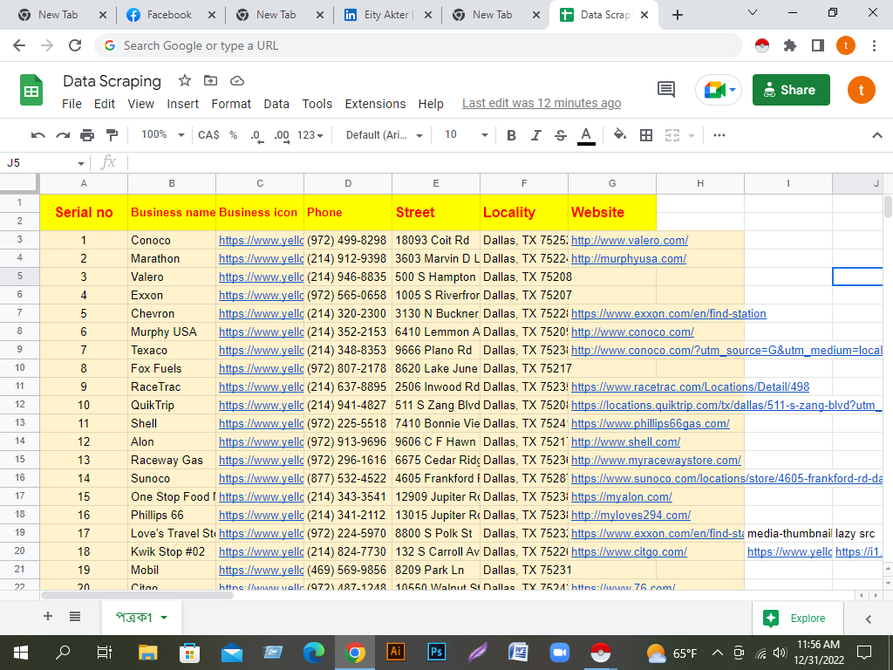The image size is (893, 670).
Task: Open the murphyusa.com website link
Action: (629, 258)
